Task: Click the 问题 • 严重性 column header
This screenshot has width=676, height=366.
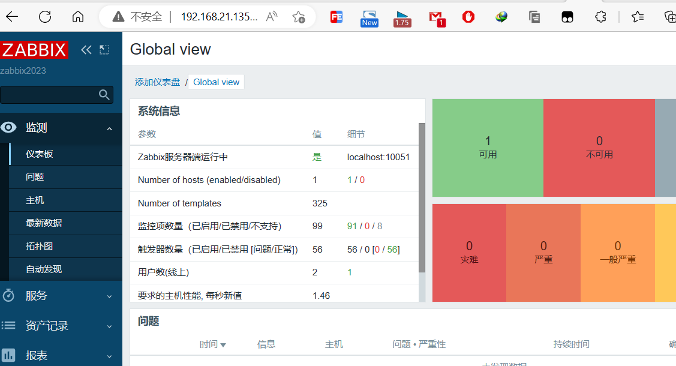Action: (x=419, y=344)
